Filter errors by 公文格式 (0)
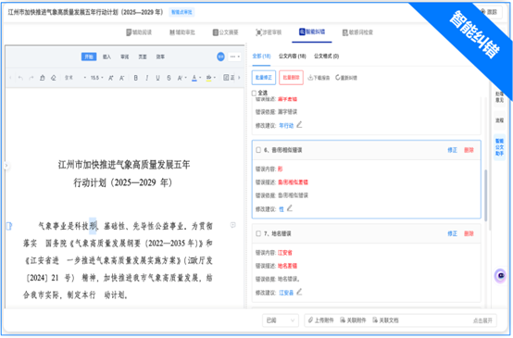 [x=326, y=56]
